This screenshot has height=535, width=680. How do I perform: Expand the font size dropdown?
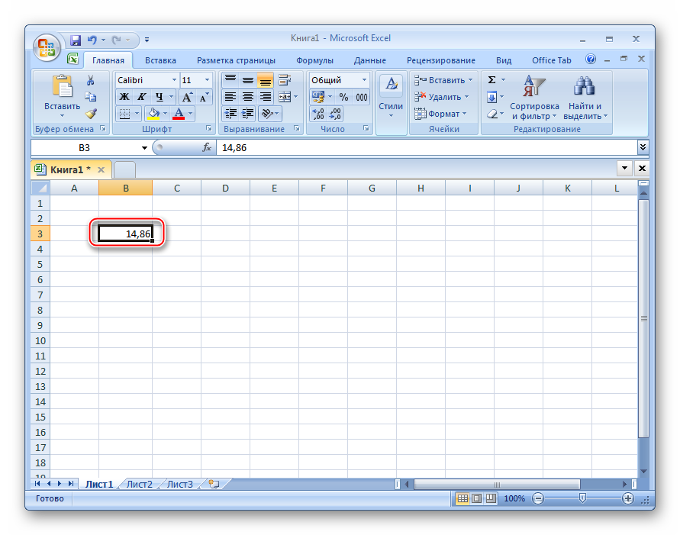coord(207,80)
